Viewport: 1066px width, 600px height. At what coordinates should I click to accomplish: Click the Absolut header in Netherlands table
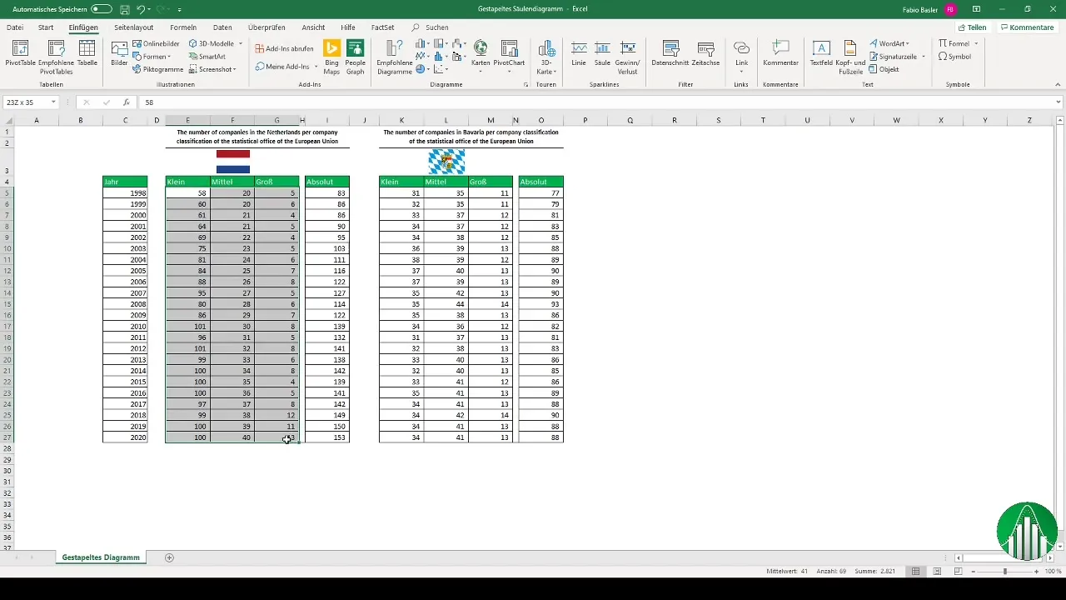coord(327,182)
